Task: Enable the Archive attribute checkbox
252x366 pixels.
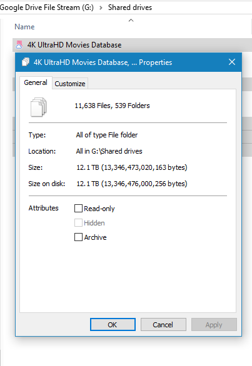Action: pyautogui.click(x=78, y=237)
